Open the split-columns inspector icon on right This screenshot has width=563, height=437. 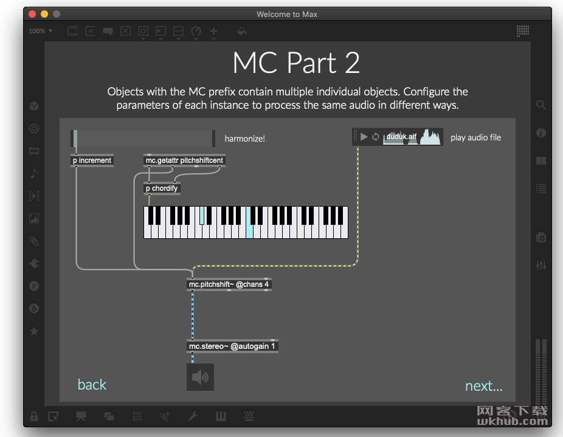(541, 160)
